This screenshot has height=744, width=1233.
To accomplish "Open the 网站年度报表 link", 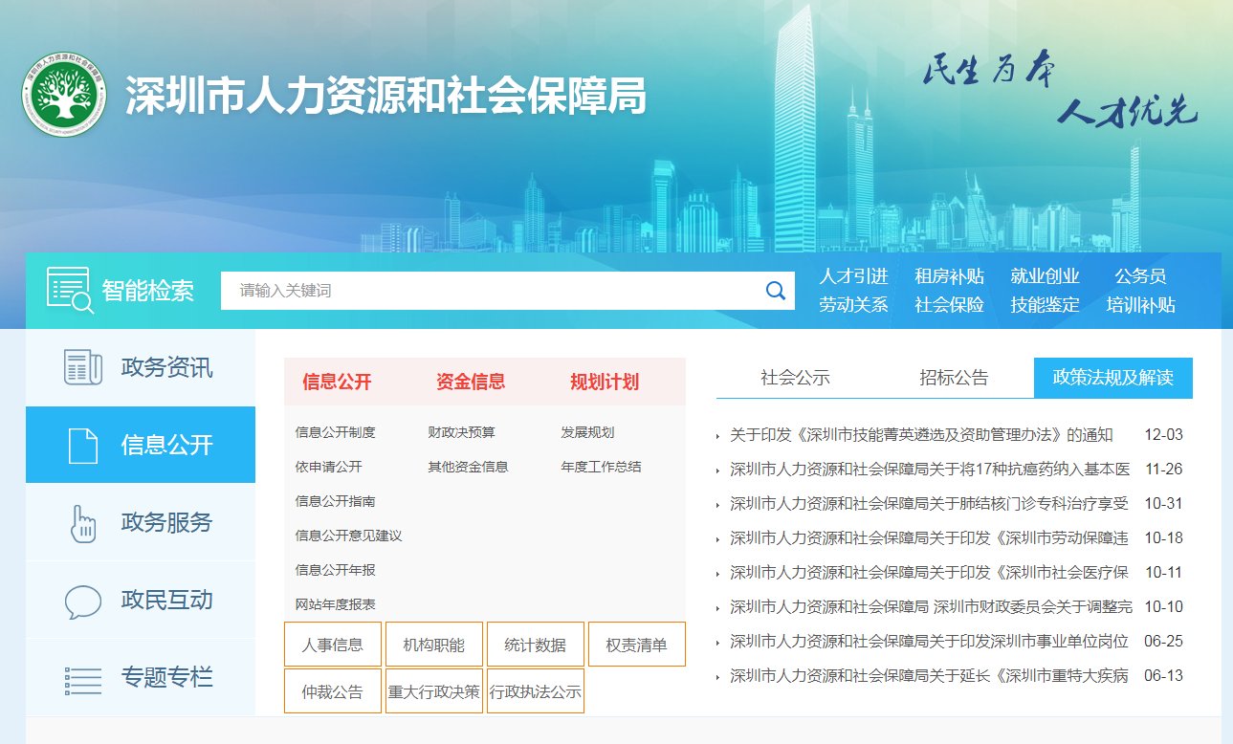I will pyautogui.click(x=336, y=604).
